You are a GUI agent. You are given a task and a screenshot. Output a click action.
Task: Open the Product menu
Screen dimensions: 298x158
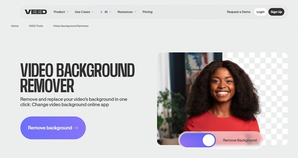pyautogui.click(x=59, y=12)
